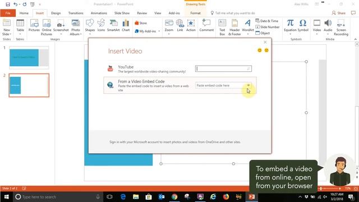Click the Audio media icon

[x=328, y=27]
